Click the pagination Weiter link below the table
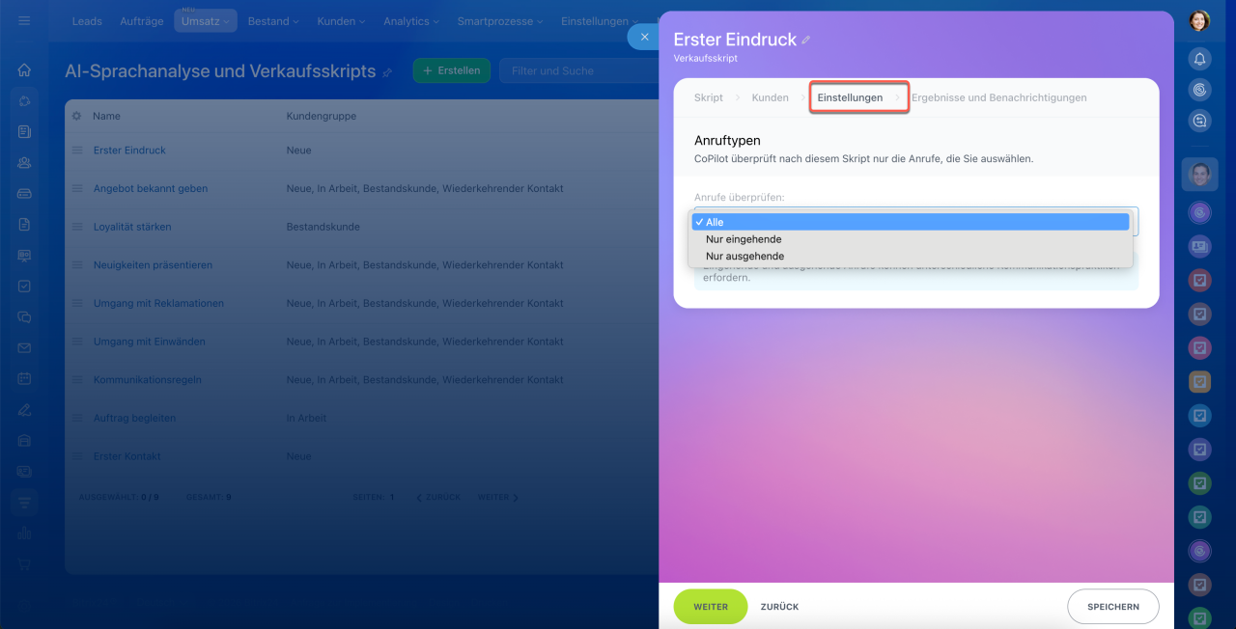 point(498,498)
